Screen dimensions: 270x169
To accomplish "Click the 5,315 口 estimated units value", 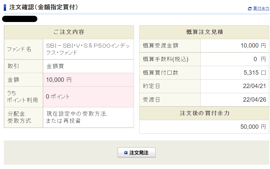I will coord(254,73).
